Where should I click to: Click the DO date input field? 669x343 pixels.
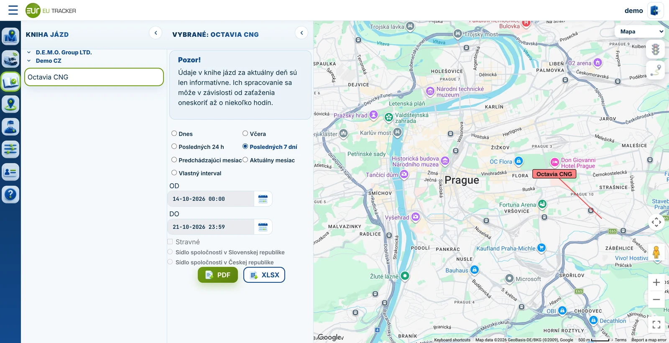point(211,227)
